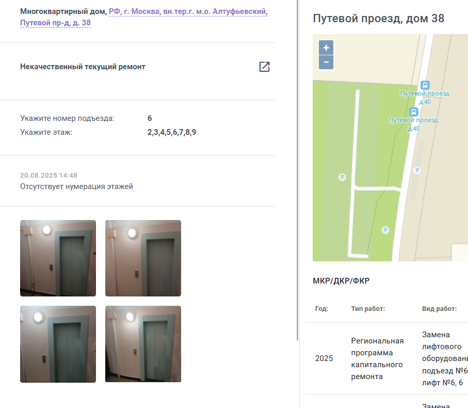Click the lower bus stop icon on map
This screenshot has width=468, height=408.
[x=413, y=112]
